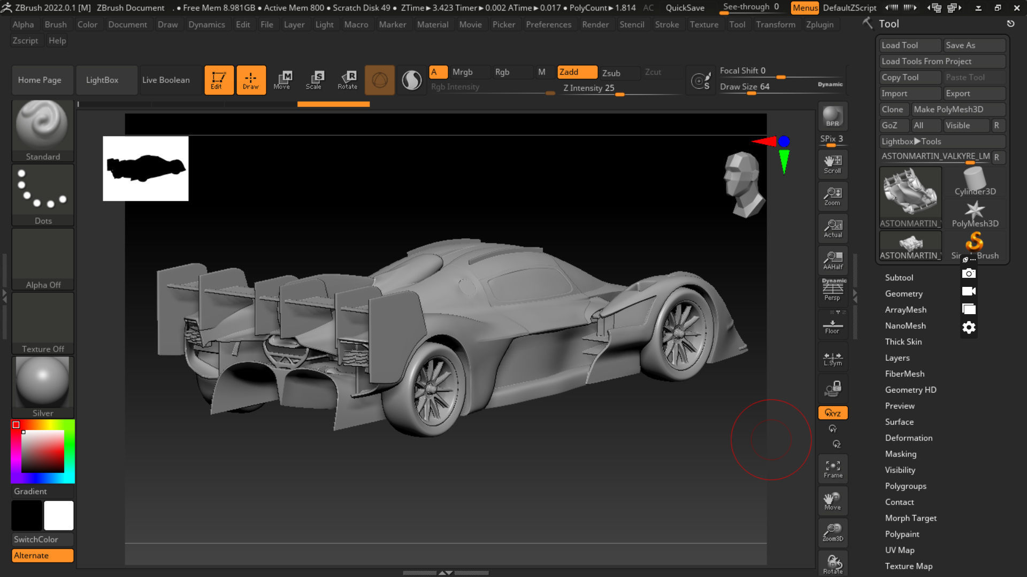This screenshot has height=577, width=1027.
Task: Click the Frame mesh icon
Action: tap(833, 469)
